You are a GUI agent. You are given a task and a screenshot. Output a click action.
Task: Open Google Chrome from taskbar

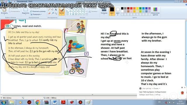38,102
